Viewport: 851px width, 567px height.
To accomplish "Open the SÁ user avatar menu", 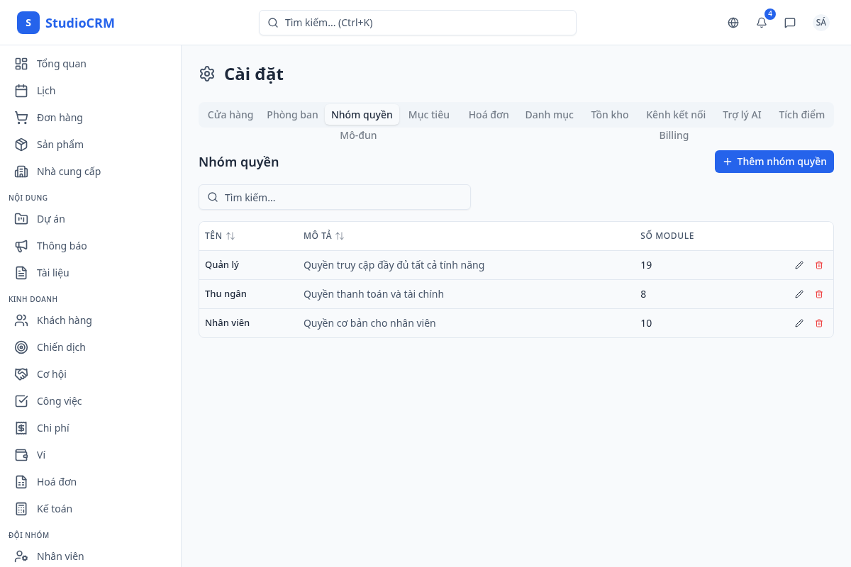I will [821, 23].
